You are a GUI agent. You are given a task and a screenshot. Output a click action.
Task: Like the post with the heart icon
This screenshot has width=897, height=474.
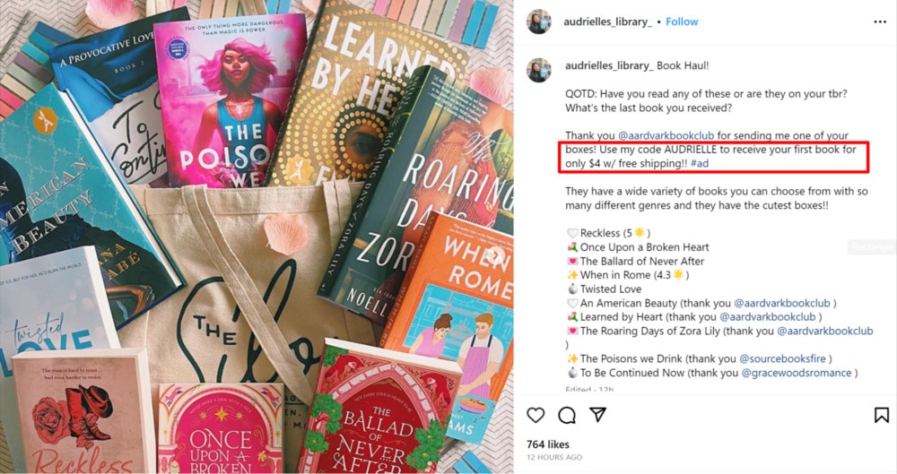coord(536,415)
